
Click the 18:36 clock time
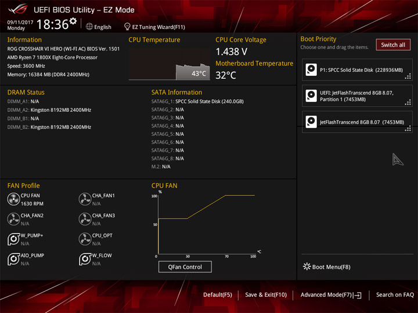coord(52,24)
